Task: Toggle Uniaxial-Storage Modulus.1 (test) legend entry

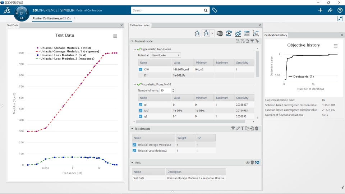Action: [x=64, y=48]
